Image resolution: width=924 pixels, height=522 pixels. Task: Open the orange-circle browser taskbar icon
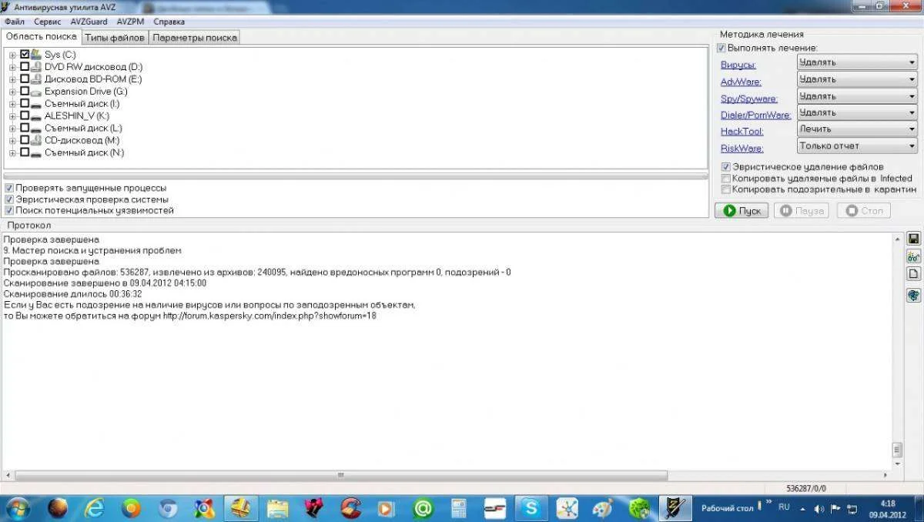[131, 508]
